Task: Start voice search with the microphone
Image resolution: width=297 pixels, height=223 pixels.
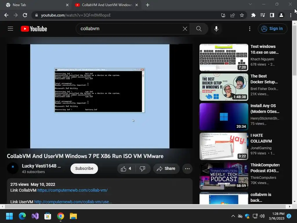Action: [x=216, y=29]
